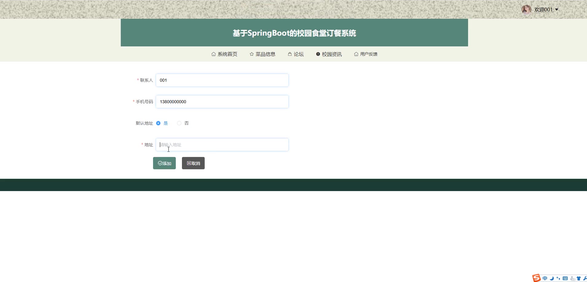
Task: Select 是 for 默认地址
Action: [x=158, y=123]
